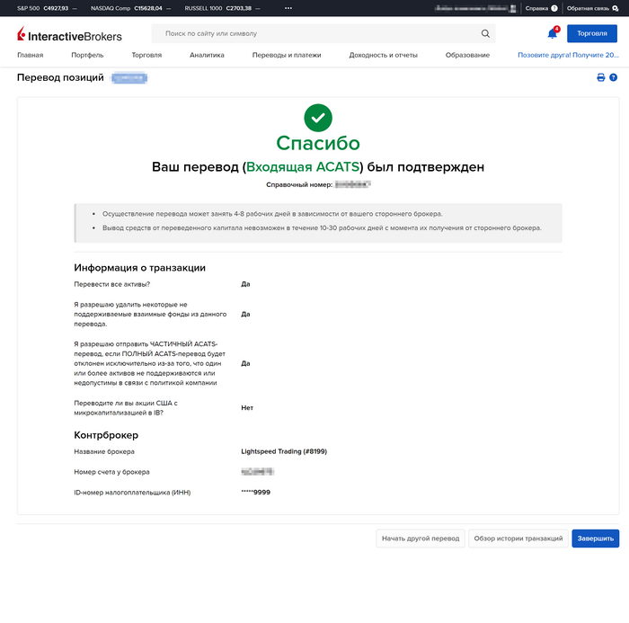The width and height of the screenshot is (629, 623).
Task: Click the blue help question mark icon
Action: click(x=613, y=78)
